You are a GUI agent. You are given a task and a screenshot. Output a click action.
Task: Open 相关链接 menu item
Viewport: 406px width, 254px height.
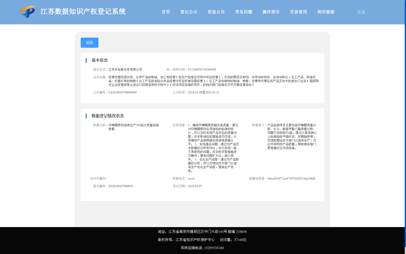click(x=326, y=12)
